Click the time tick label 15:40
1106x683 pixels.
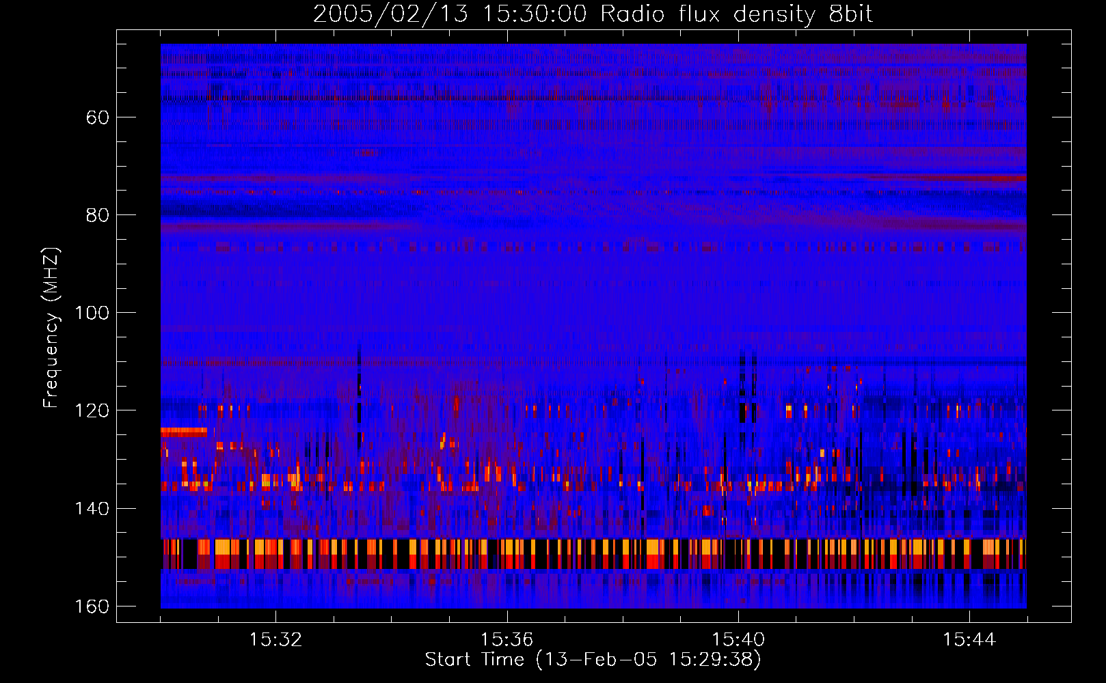click(x=738, y=640)
